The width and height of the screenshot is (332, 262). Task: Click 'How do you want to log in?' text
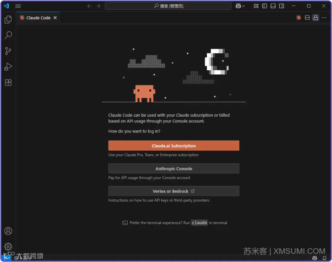134,131
